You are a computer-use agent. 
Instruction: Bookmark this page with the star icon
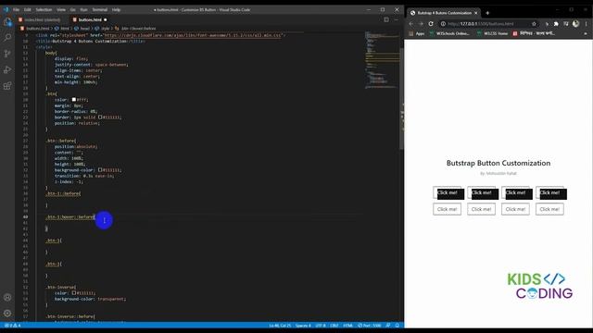tap(534, 24)
